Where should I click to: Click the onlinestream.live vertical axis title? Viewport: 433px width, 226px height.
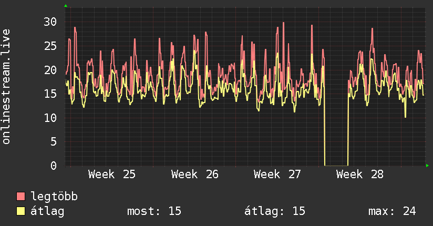pos(6,87)
